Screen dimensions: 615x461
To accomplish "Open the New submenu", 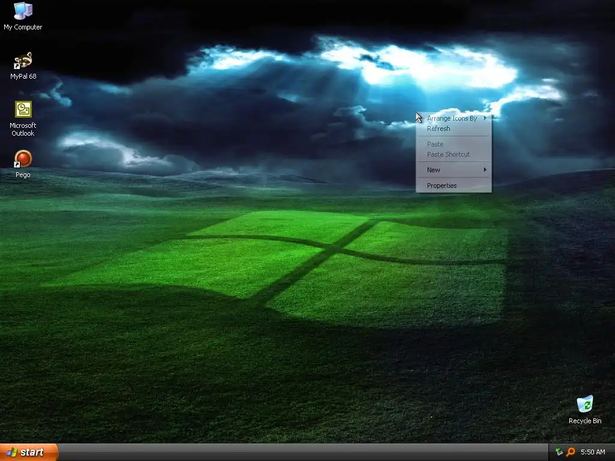I will tap(454, 170).
